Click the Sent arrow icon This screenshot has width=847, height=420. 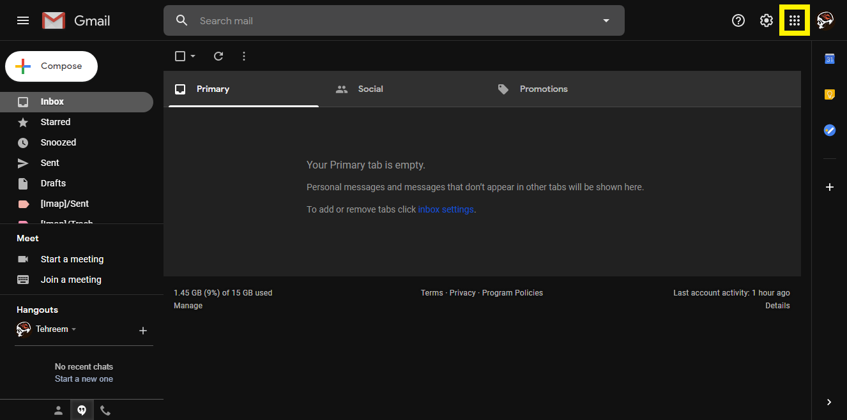click(x=23, y=163)
